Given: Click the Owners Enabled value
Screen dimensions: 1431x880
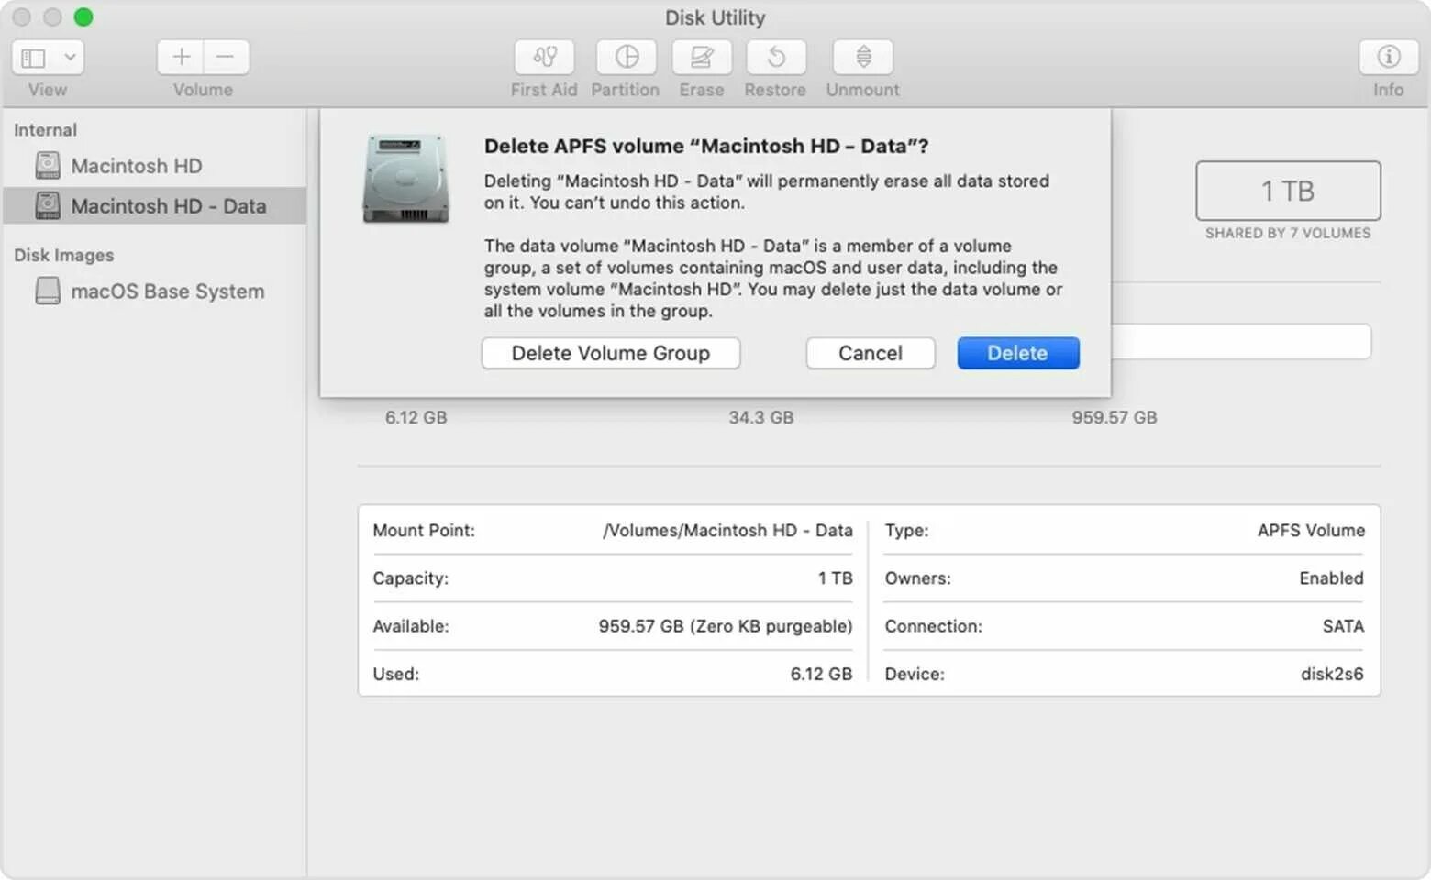Looking at the screenshot, I should 1331,578.
